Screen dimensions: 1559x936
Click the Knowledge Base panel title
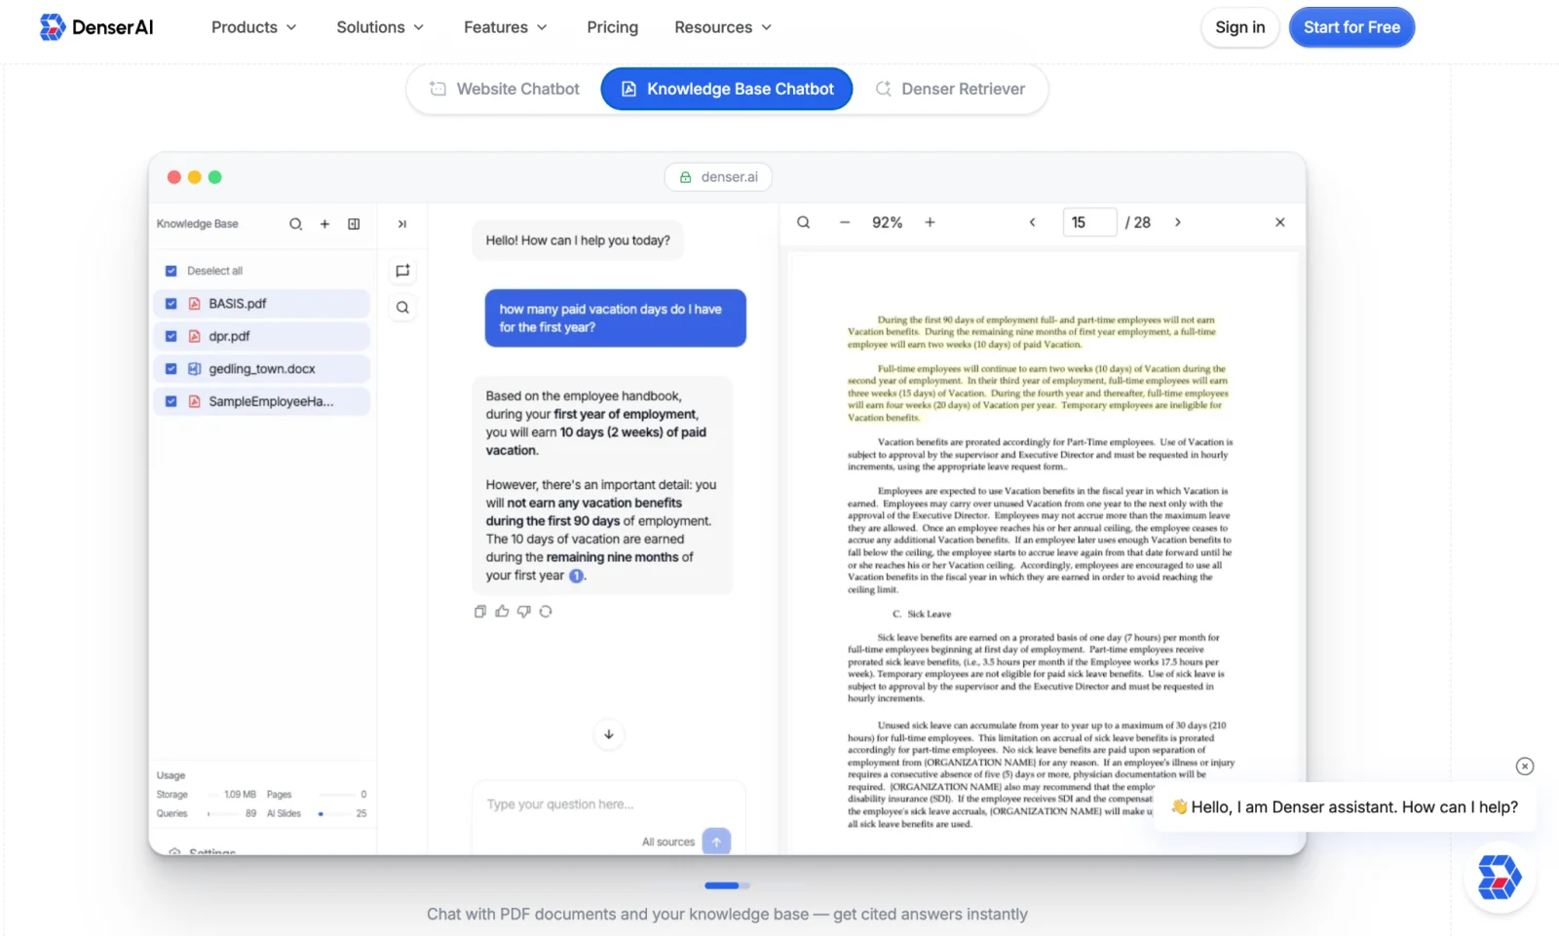click(x=198, y=224)
